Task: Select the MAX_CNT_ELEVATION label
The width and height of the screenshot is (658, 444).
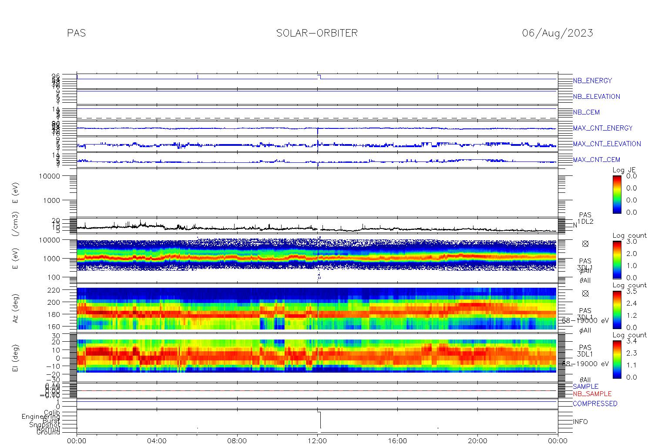Action: (607, 144)
